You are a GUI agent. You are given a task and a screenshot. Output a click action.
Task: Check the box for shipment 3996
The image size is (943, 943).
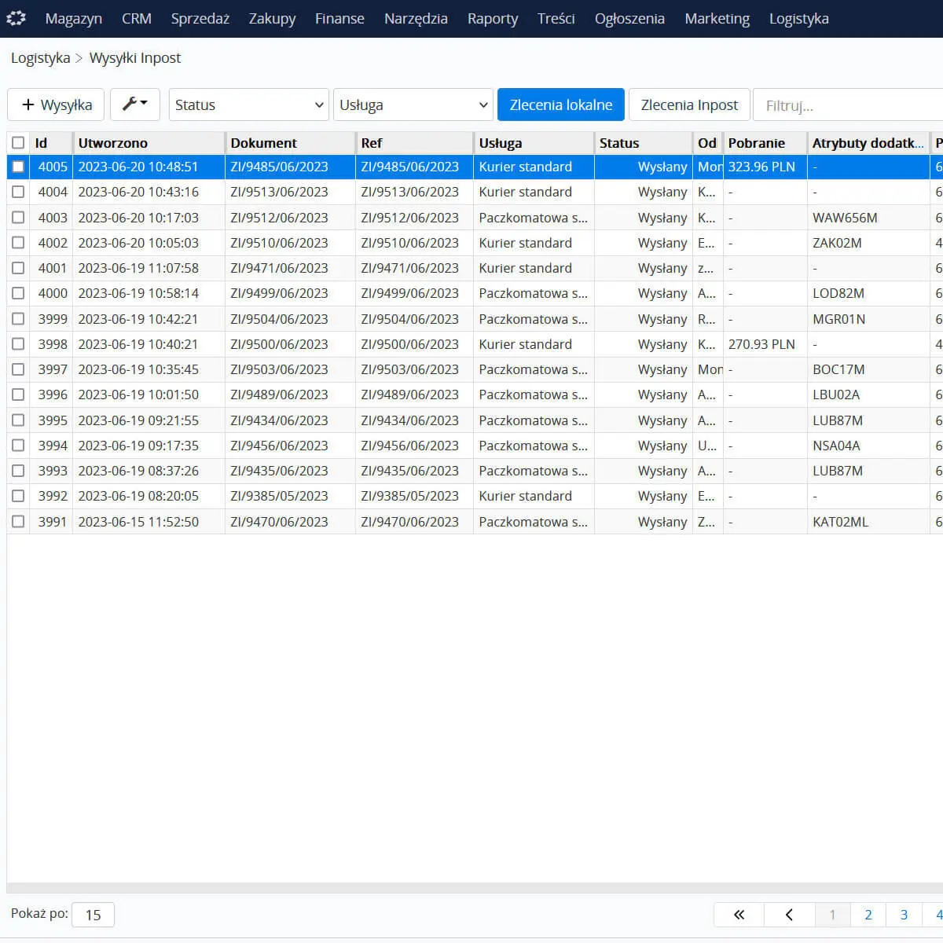pyautogui.click(x=18, y=394)
